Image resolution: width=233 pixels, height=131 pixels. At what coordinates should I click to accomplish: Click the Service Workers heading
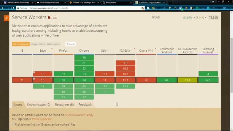tap(29, 17)
